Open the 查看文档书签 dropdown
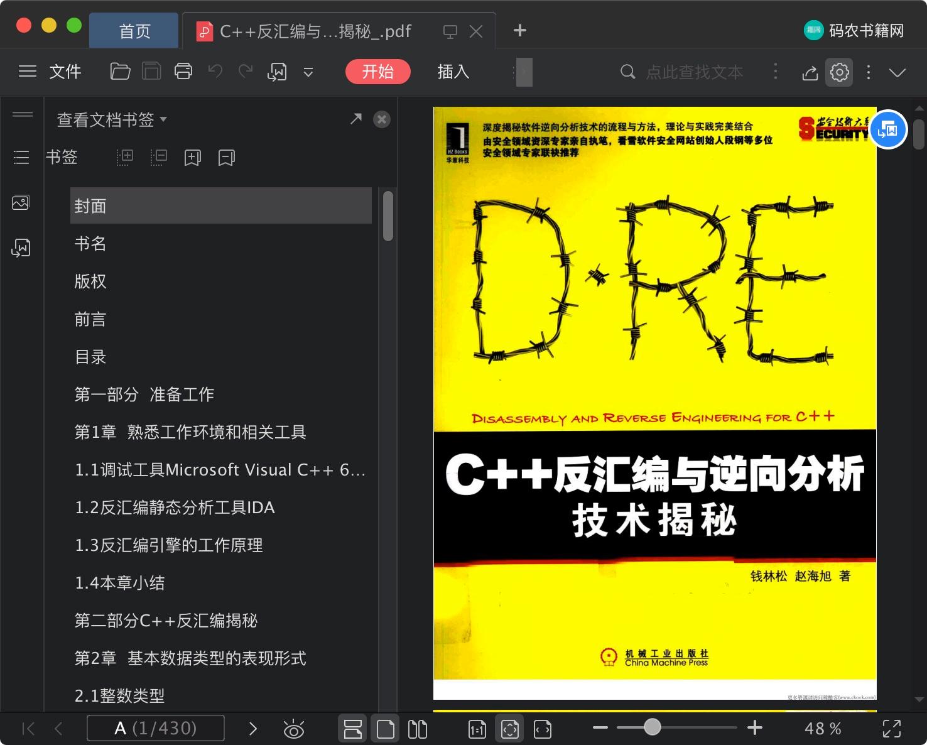 [x=112, y=119]
